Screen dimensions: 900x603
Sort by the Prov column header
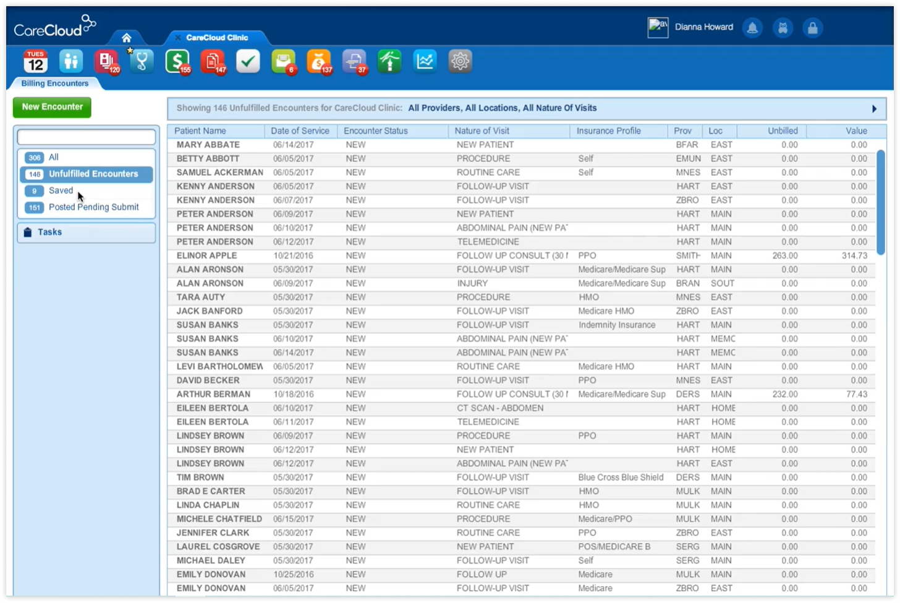pyautogui.click(x=685, y=131)
